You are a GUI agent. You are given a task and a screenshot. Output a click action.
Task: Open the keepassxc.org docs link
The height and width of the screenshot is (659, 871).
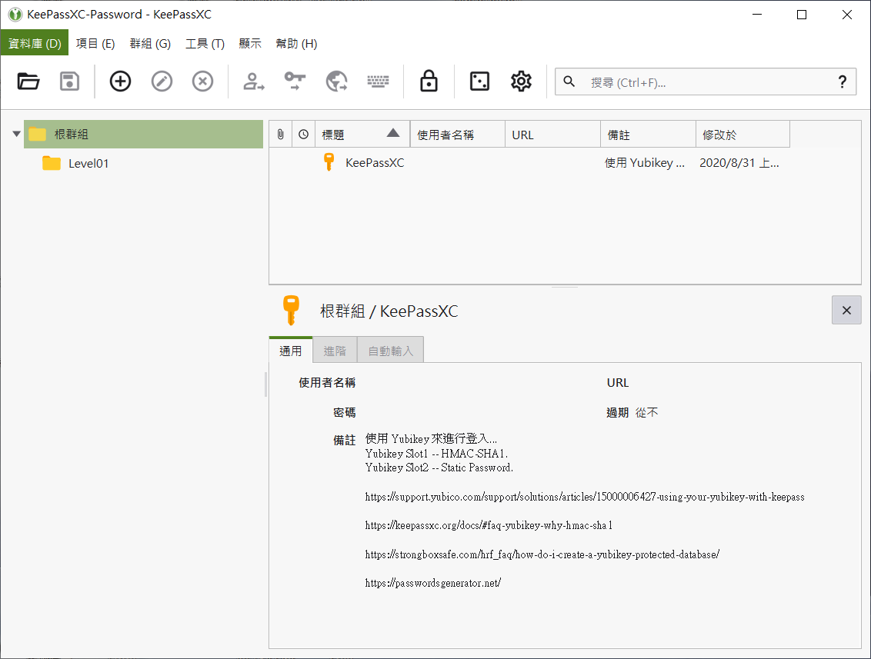coord(489,525)
